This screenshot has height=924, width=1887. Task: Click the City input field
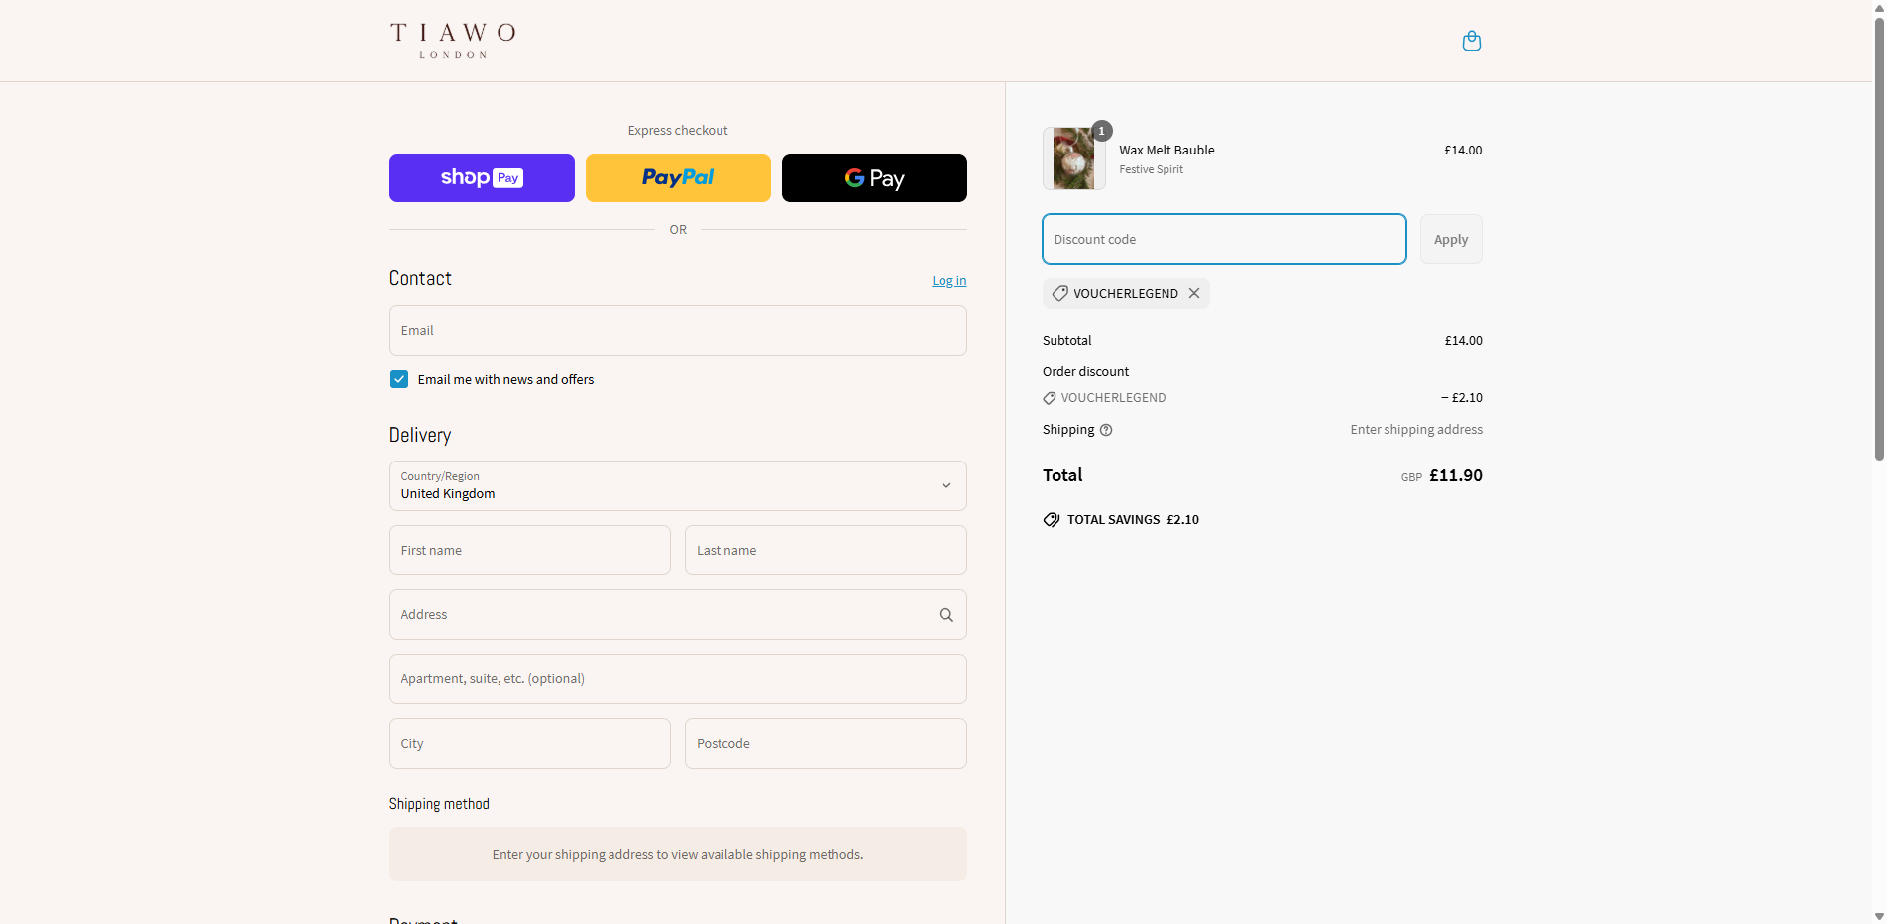(x=530, y=743)
